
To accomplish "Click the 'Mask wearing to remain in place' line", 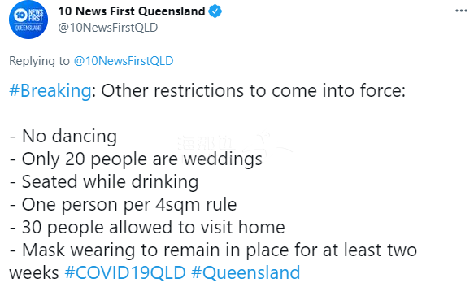I will tap(213, 250).
